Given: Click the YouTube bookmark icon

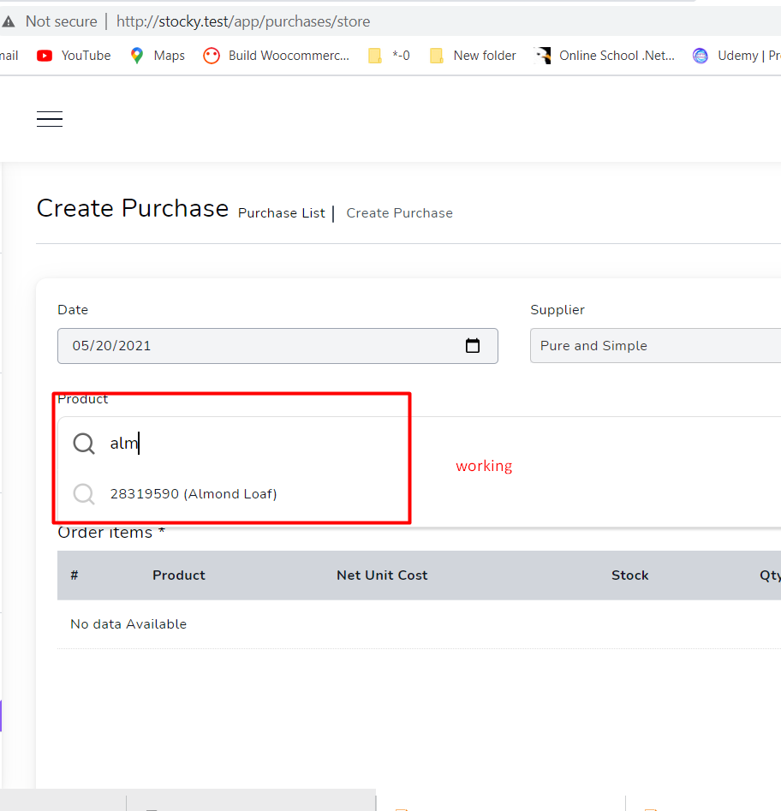Looking at the screenshot, I should coord(45,55).
